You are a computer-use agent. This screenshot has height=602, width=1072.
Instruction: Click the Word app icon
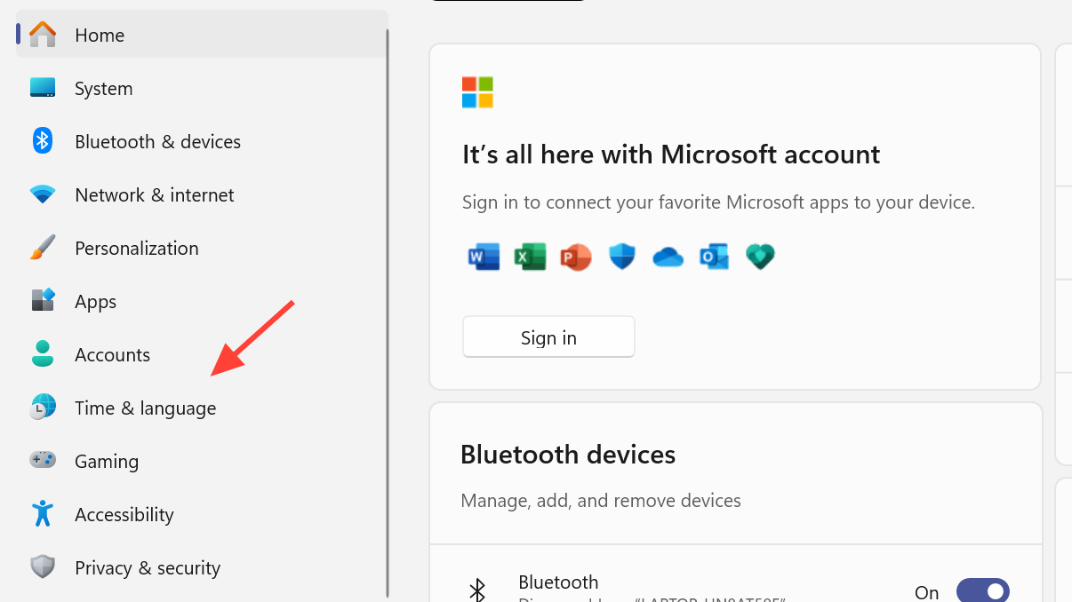[484, 257]
